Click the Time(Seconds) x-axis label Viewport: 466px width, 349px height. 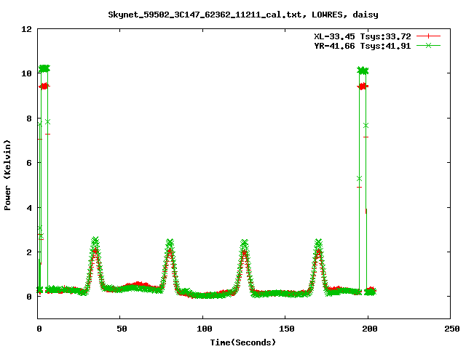click(x=243, y=342)
